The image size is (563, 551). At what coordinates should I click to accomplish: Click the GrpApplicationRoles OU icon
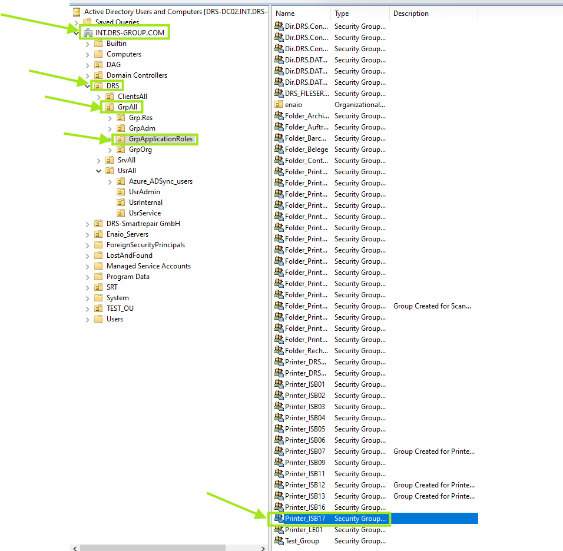(121, 139)
